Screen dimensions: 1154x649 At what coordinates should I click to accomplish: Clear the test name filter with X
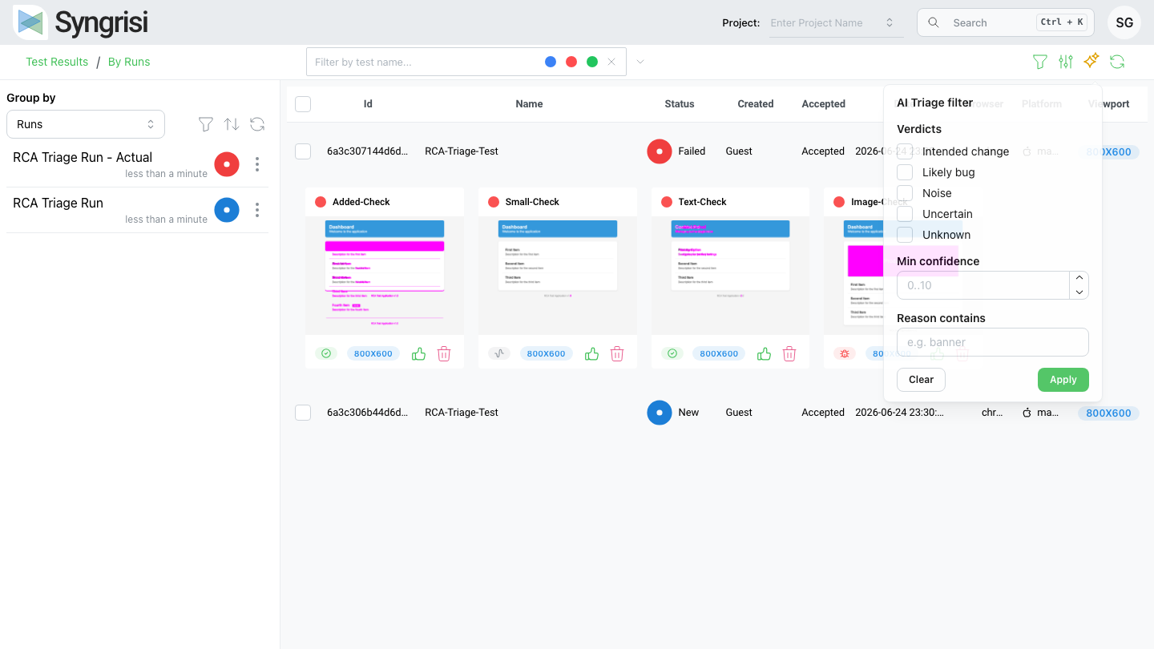click(x=611, y=62)
